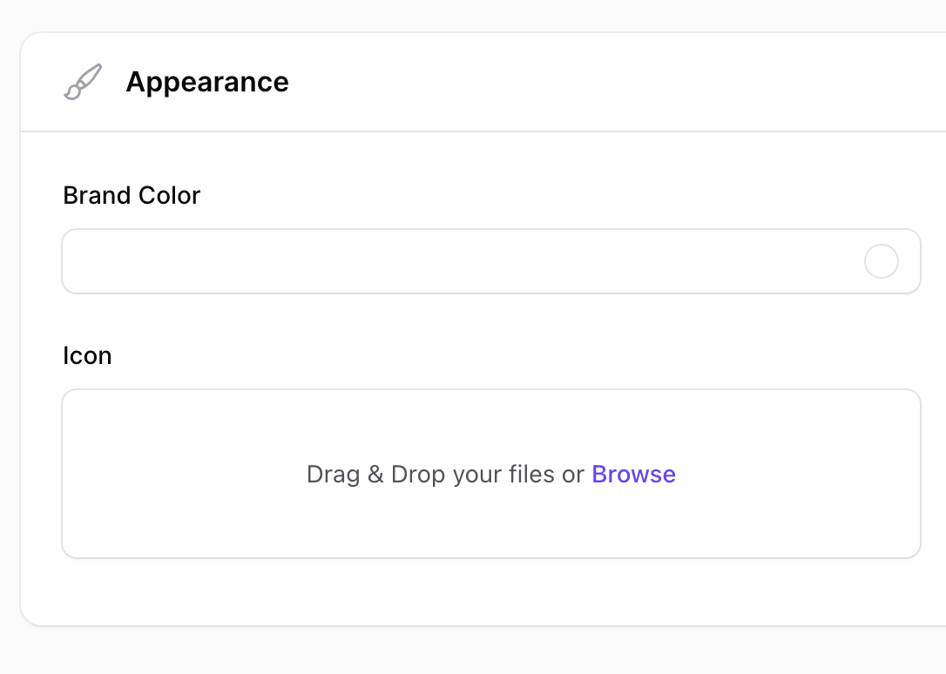This screenshot has height=674, width=946.
Task: Click the Icon file drop zone
Action: (x=491, y=474)
